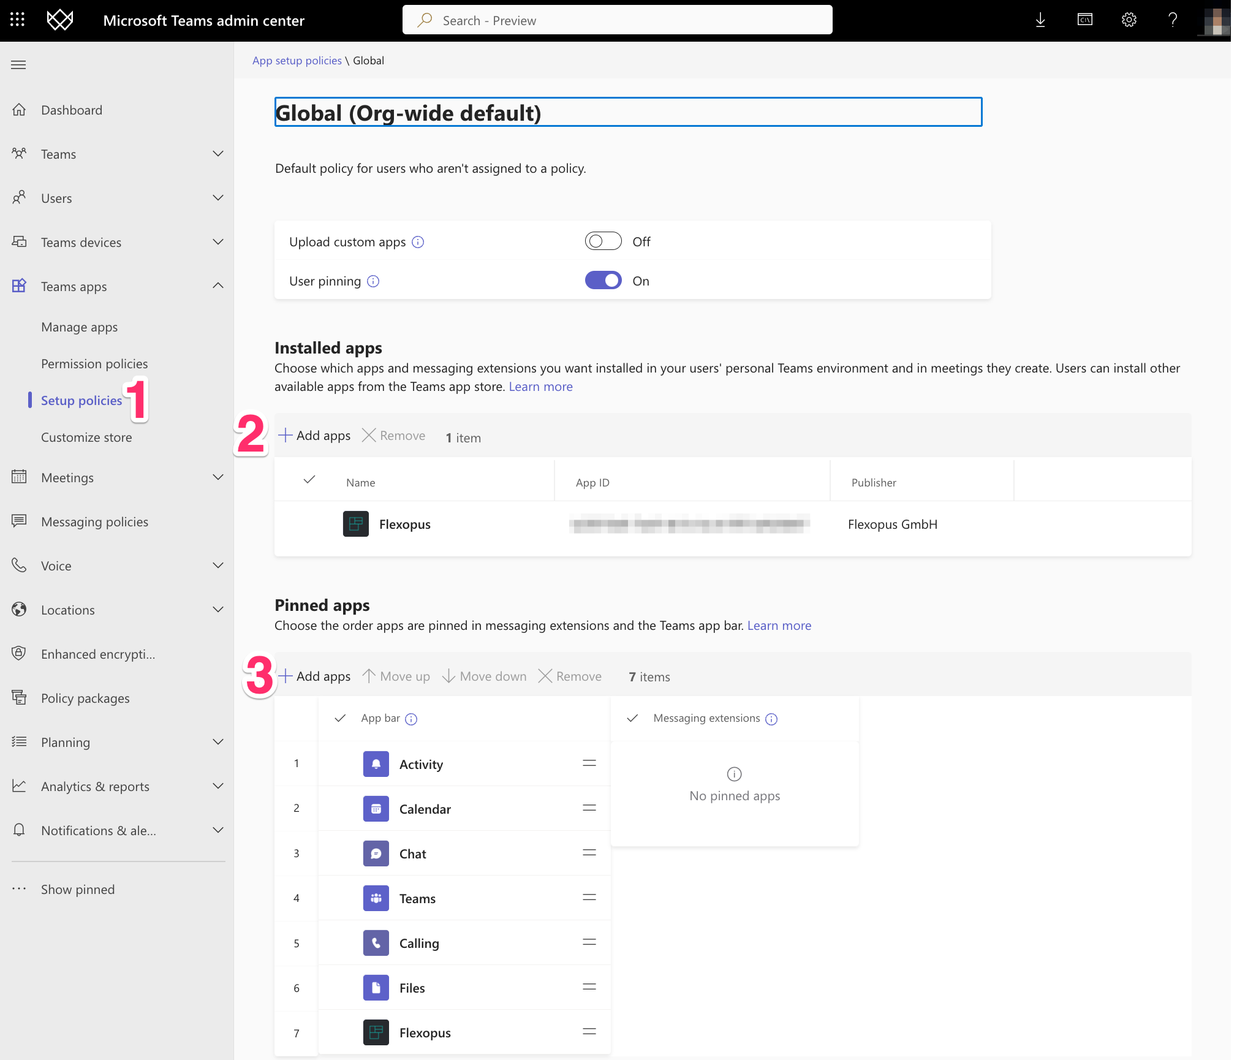Click the Calendar app icon
The width and height of the screenshot is (1256, 1060).
[x=376, y=809]
